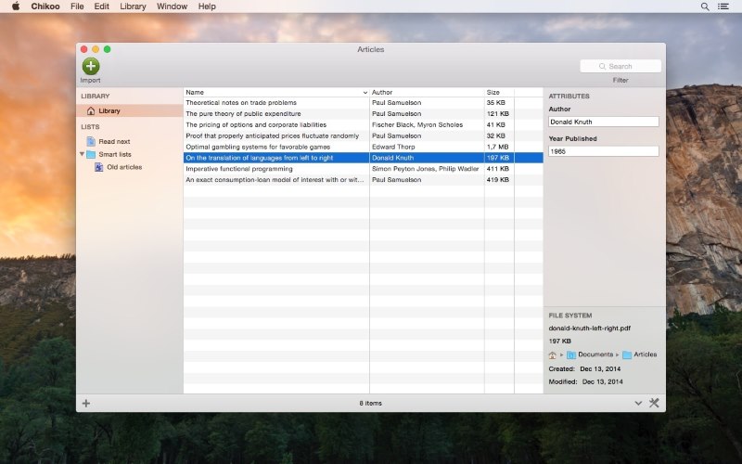742x464 pixels.
Task: Select Library in the sidebar
Action: [x=130, y=110]
